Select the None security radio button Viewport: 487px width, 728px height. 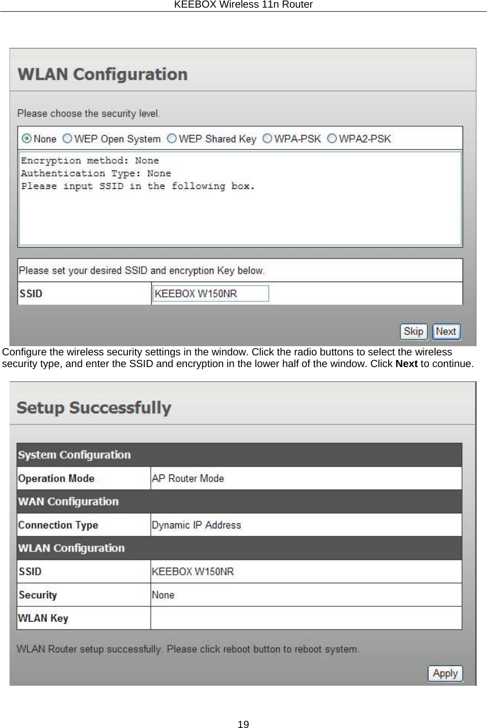pyautogui.click(x=25, y=138)
